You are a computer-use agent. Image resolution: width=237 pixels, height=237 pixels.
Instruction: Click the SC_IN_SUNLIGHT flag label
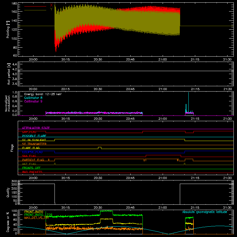click(34, 140)
